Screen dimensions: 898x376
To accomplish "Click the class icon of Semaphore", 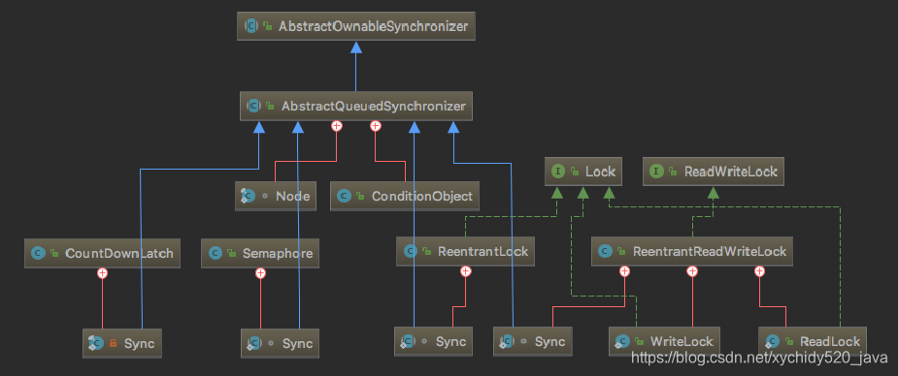I will [x=215, y=253].
